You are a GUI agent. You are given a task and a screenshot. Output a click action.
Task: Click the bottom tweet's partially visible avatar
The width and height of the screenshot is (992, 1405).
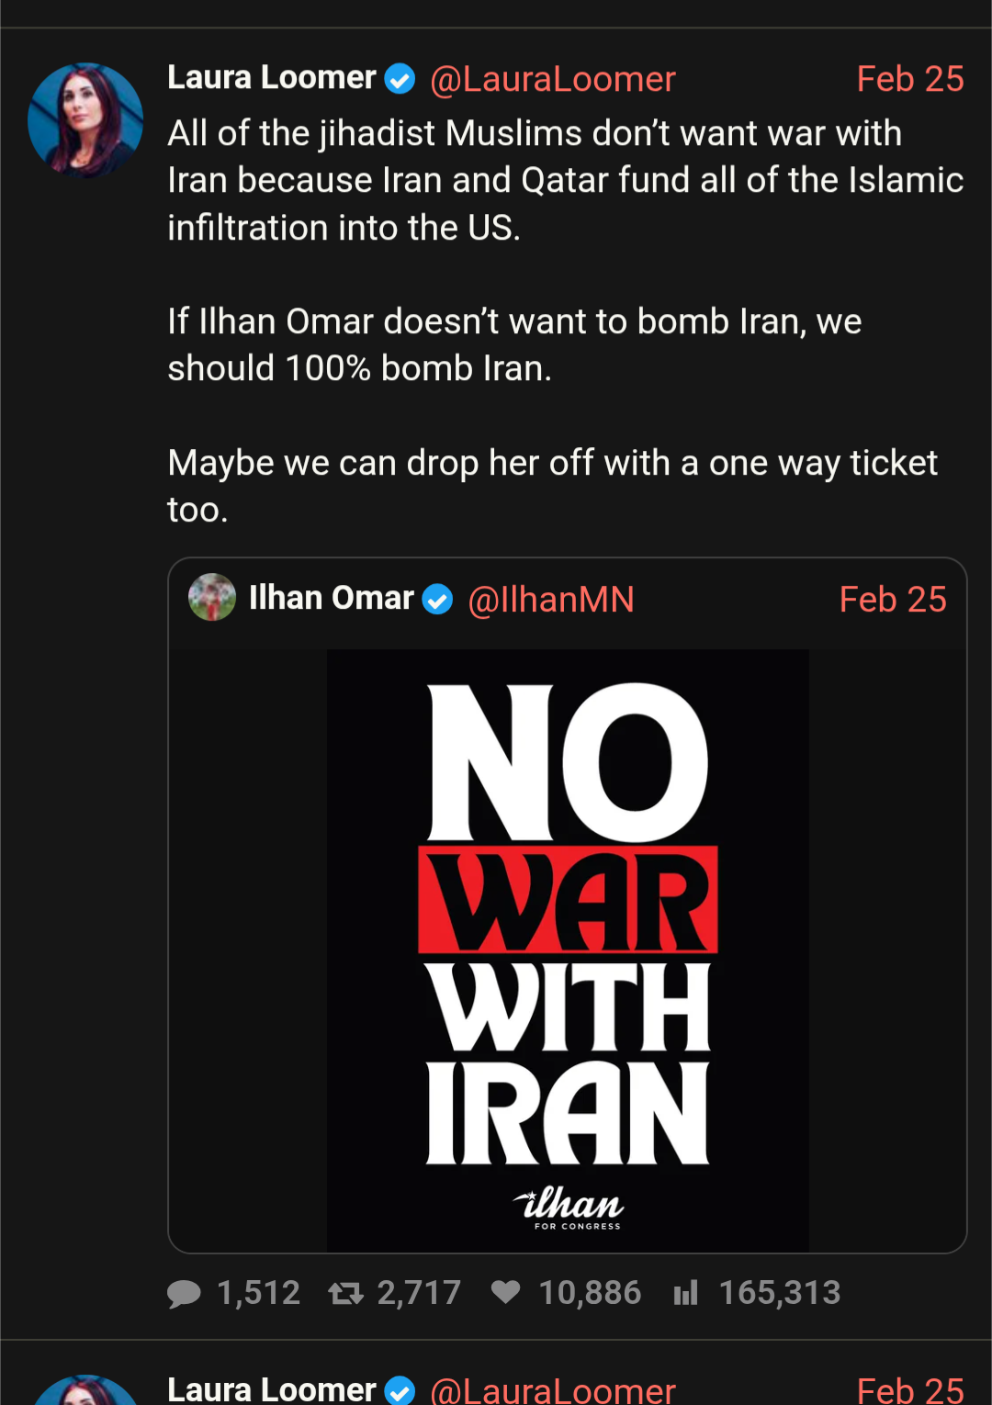85,1391
